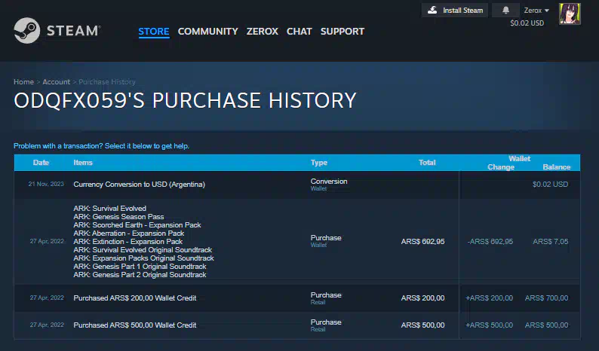Viewport: 599px width, 351px height.
Task: Select ARK: Extinction - Expansion Pack
Action: click(127, 242)
